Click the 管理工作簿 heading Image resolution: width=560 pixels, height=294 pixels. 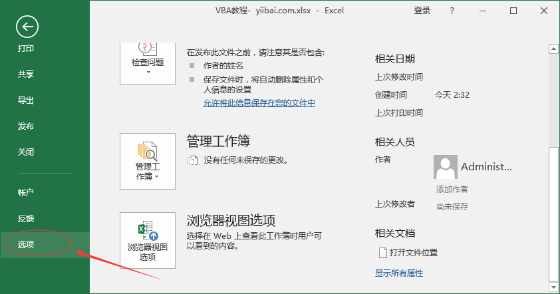(x=219, y=141)
